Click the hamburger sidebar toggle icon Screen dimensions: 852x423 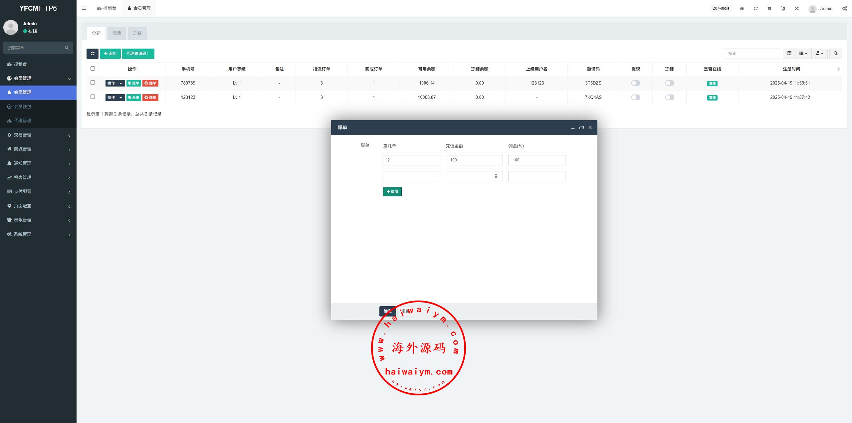[x=84, y=8]
